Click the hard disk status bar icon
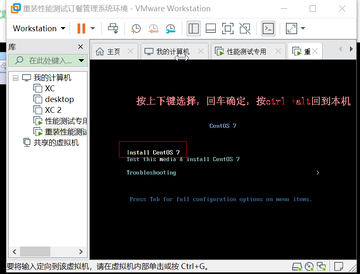The width and height of the screenshot is (360, 274). coord(297,267)
